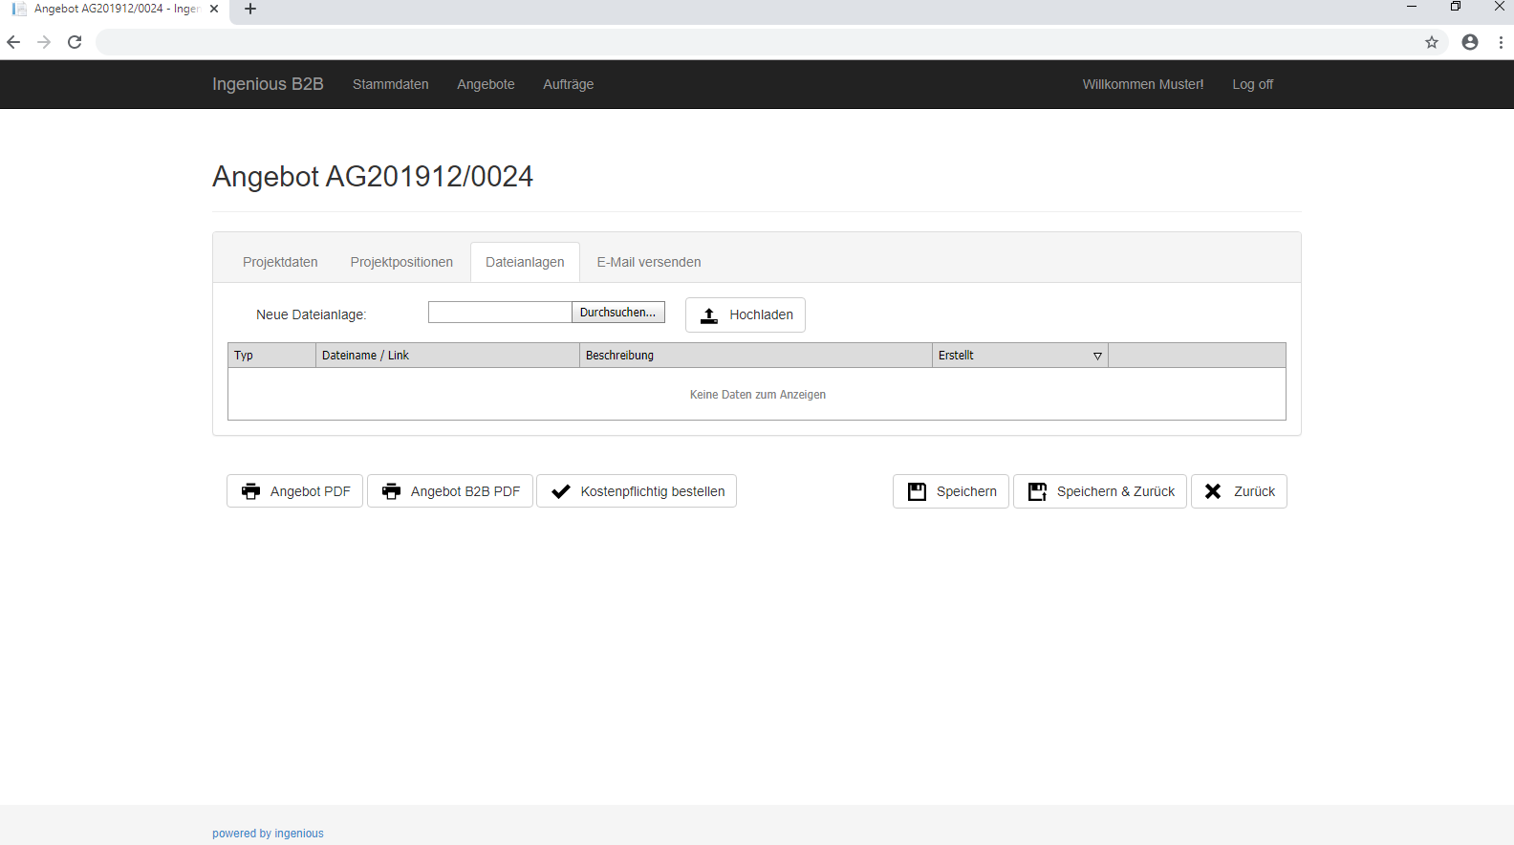Click the save icon on Speichern & Zurück
The image size is (1514, 845).
pos(1037,491)
